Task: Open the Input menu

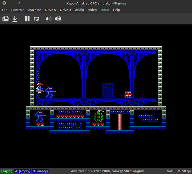Action: point(105,10)
